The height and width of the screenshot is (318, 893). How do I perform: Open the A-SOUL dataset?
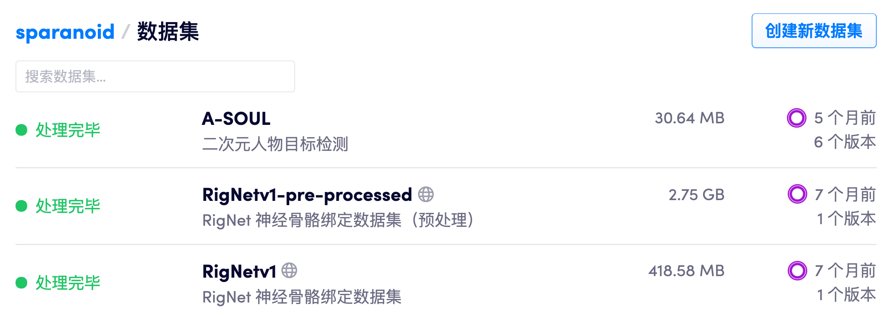point(236,118)
